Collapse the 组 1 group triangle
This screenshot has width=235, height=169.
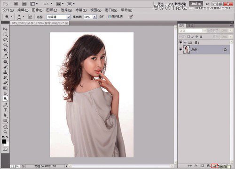coord(186,43)
